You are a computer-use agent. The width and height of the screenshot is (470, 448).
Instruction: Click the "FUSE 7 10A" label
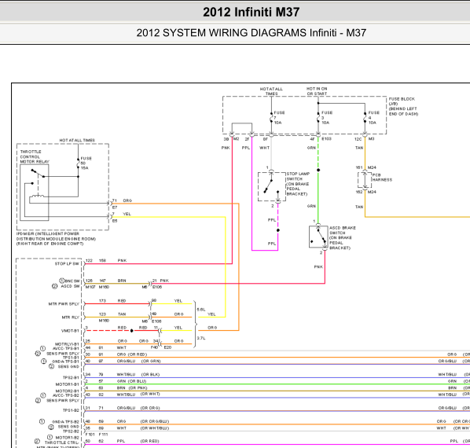click(279, 117)
